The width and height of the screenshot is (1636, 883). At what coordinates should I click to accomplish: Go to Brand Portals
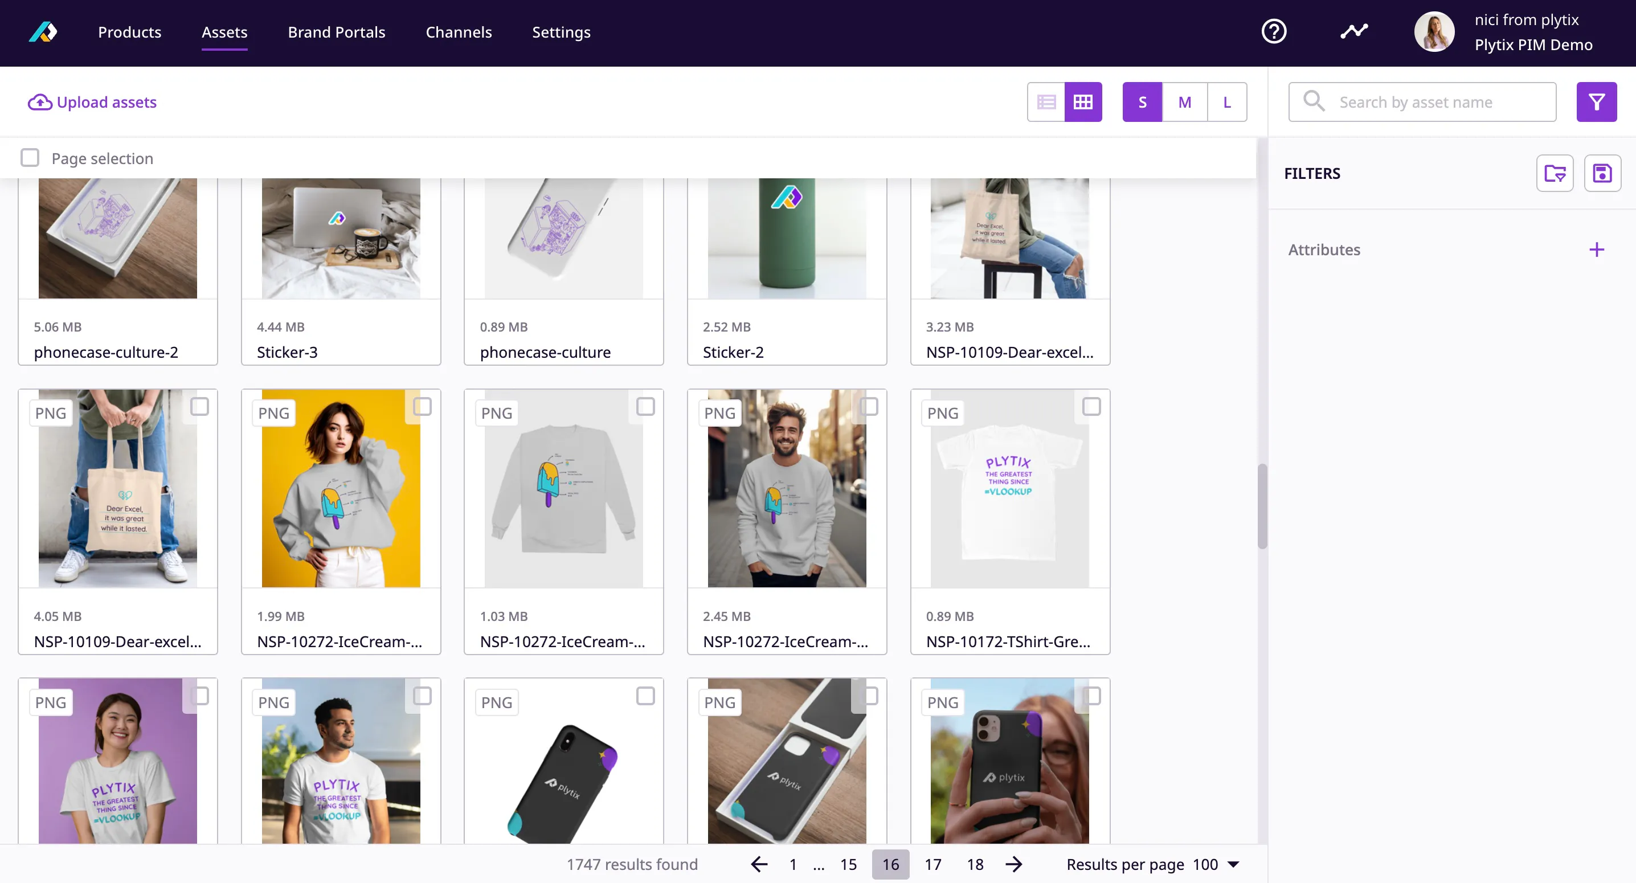click(337, 32)
